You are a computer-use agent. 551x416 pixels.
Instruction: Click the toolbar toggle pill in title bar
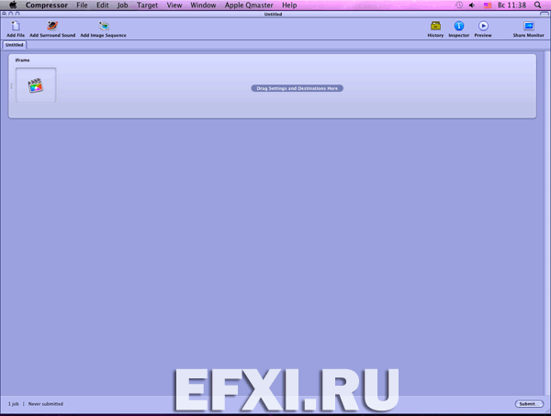544,14
